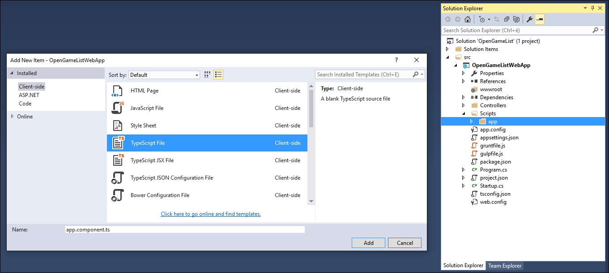The height and width of the screenshot is (273, 609).
Task: Toggle Preview Selected Items in Solution Explorer
Action: point(540,19)
